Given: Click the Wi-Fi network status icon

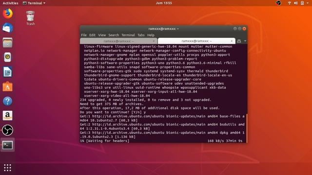Looking at the screenshot, I should point(290,3).
